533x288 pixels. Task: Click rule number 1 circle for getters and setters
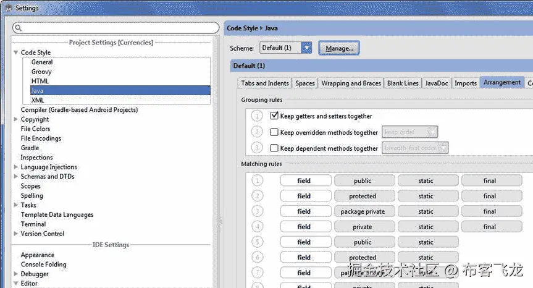(257, 116)
